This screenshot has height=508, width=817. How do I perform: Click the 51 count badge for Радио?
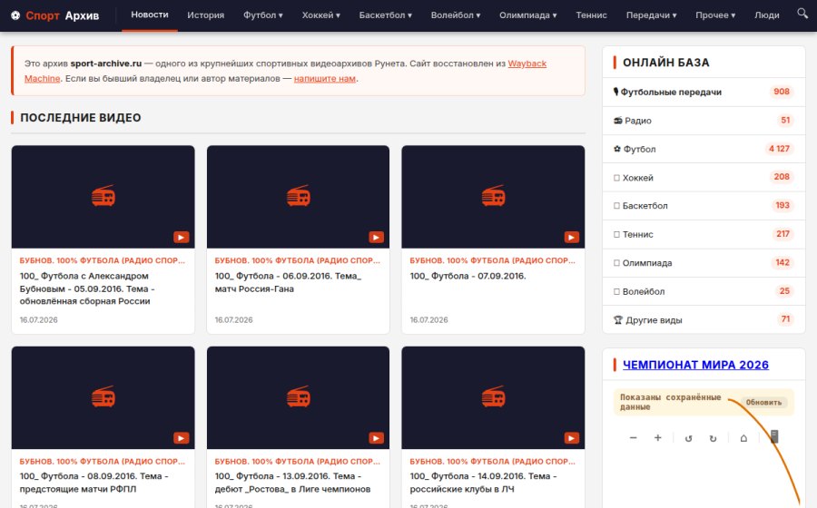point(785,121)
